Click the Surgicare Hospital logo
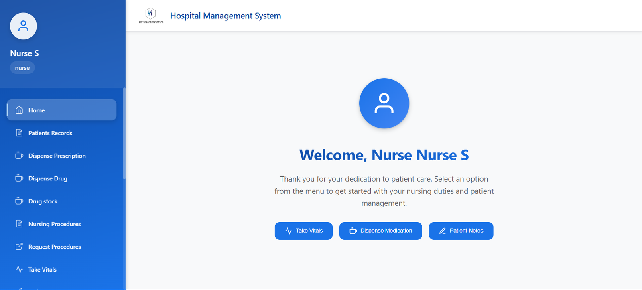 click(151, 15)
